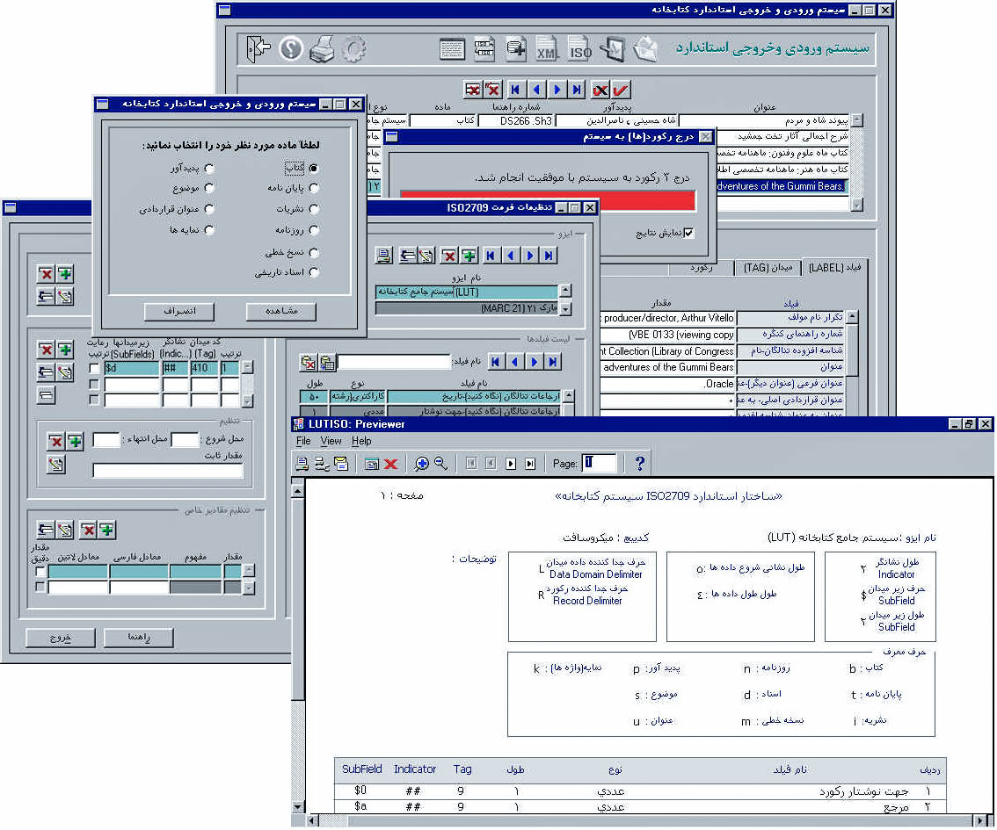Select the (MARC 21) row in ISO names
Viewport: 997px width, 830px height.
(x=467, y=308)
